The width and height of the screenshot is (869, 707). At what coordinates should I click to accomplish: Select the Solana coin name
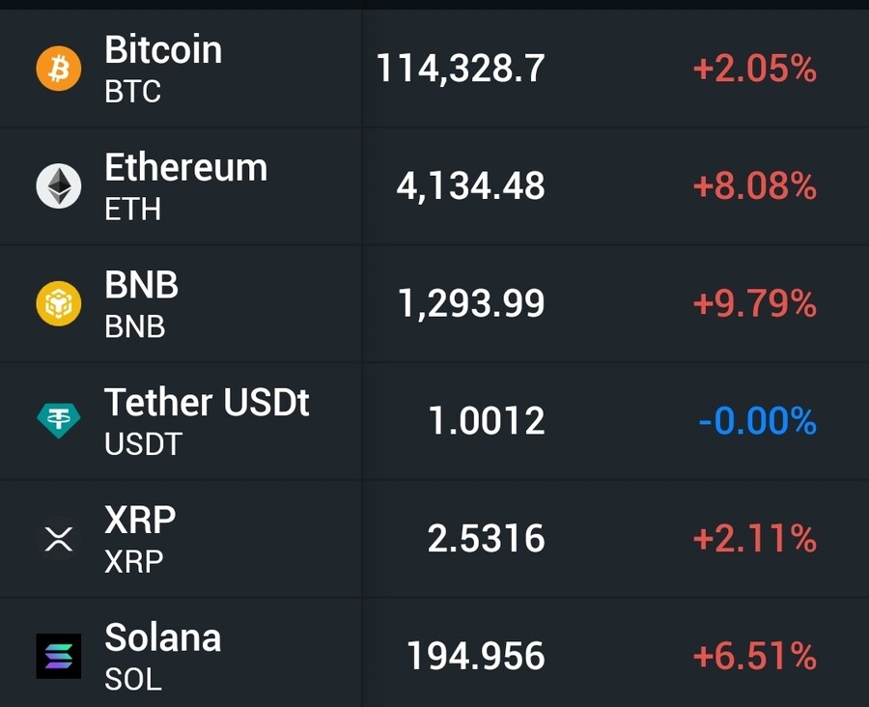click(x=162, y=638)
